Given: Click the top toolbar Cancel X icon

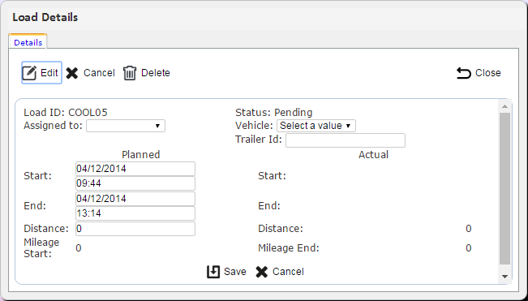Looking at the screenshot, I should (x=72, y=73).
